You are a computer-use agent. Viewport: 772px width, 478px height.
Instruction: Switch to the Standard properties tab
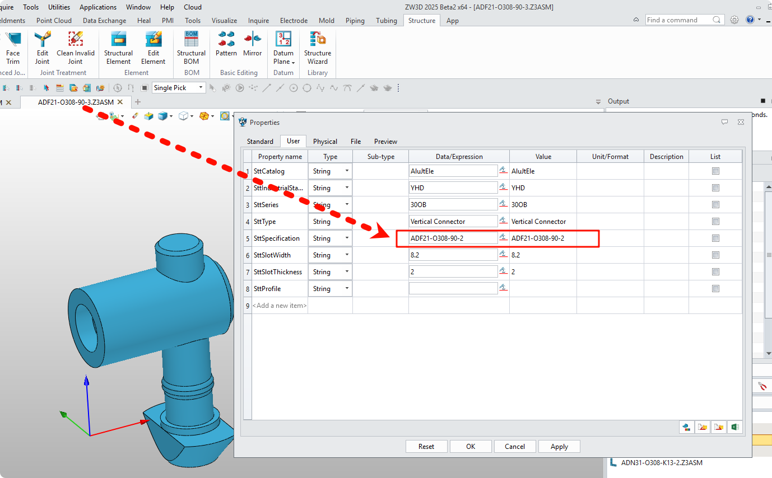pos(260,142)
